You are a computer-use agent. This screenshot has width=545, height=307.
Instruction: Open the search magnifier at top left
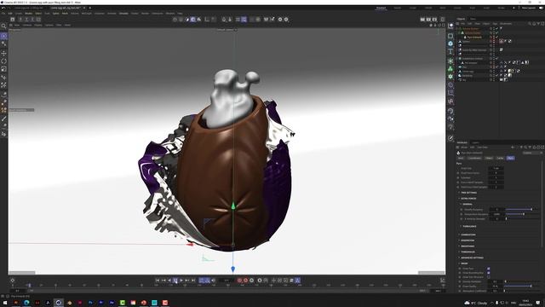click(x=3, y=26)
